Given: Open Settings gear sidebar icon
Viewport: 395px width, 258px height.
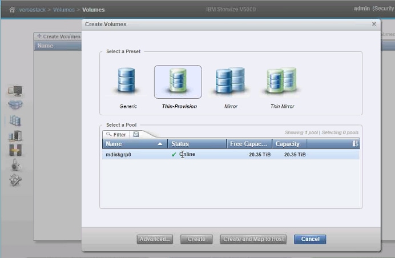Looking at the screenshot, I should (x=15, y=180).
